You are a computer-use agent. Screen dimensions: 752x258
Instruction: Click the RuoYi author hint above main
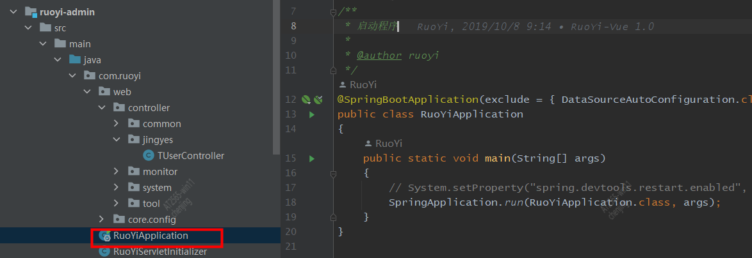coord(388,143)
